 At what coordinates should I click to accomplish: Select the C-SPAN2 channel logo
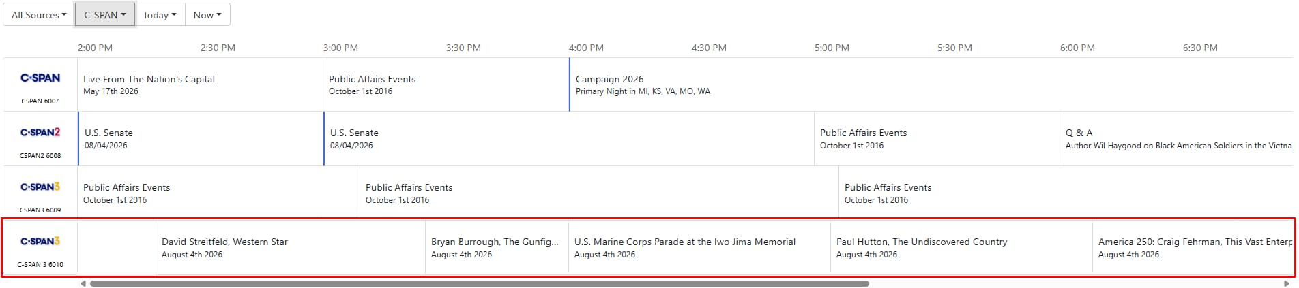click(40, 132)
